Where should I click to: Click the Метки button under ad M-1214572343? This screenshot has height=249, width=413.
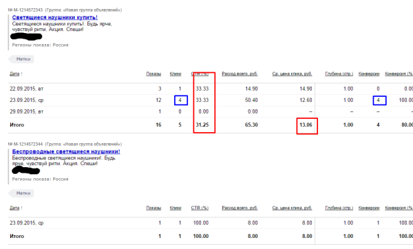click(x=21, y=59)
